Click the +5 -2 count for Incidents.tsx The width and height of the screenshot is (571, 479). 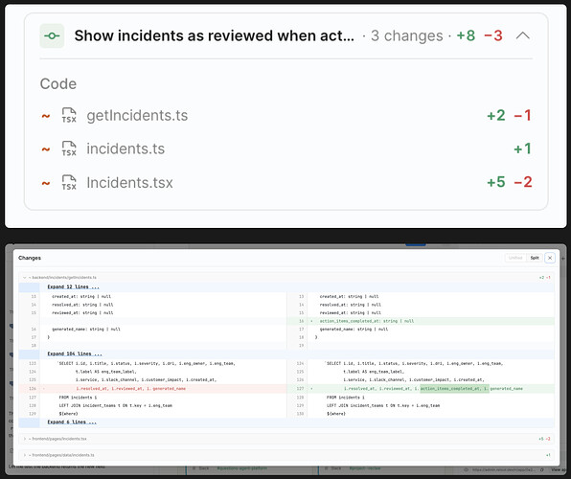coord(510,182)
